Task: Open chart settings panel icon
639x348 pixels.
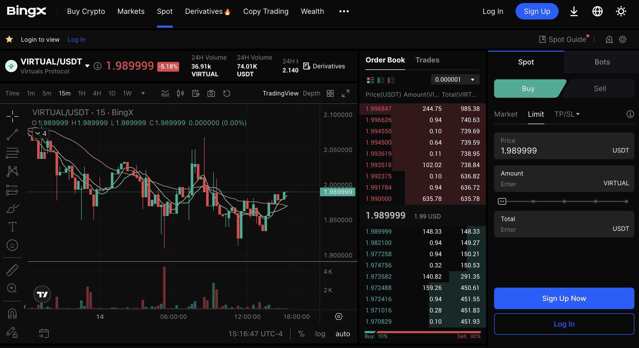Action: coord(196,93)
